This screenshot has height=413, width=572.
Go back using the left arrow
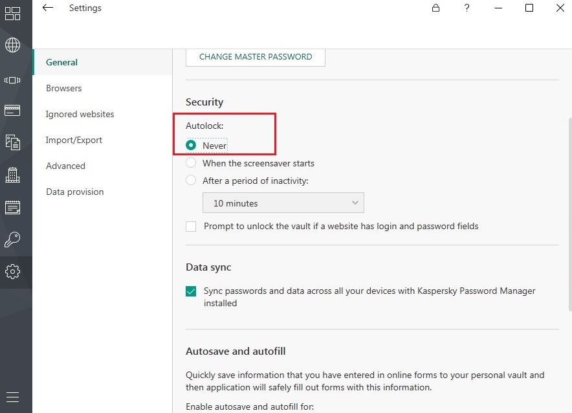coord(48,8)
